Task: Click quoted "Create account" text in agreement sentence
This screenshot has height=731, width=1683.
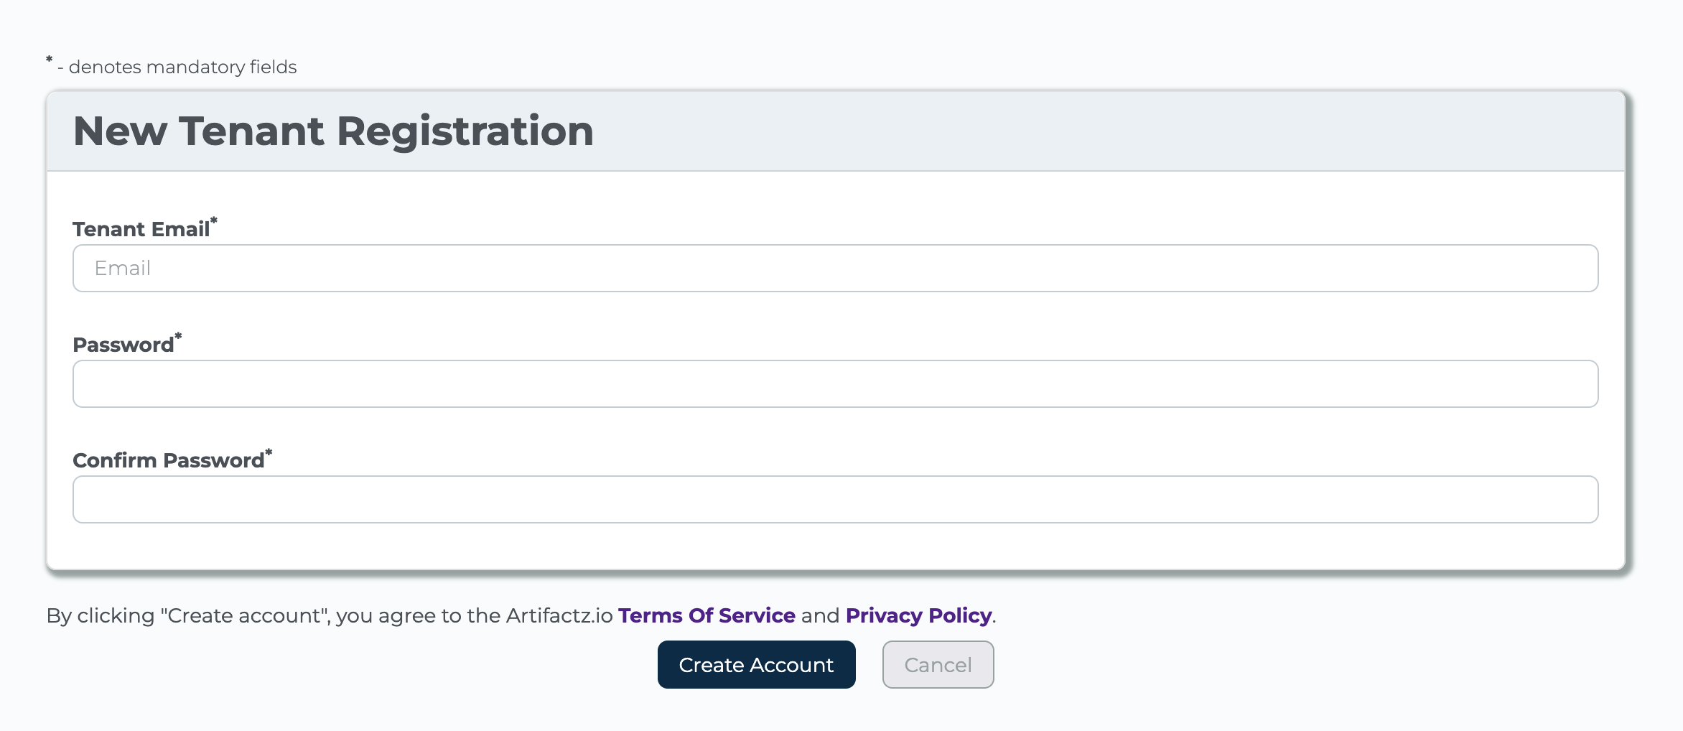Action: (244, 615)
